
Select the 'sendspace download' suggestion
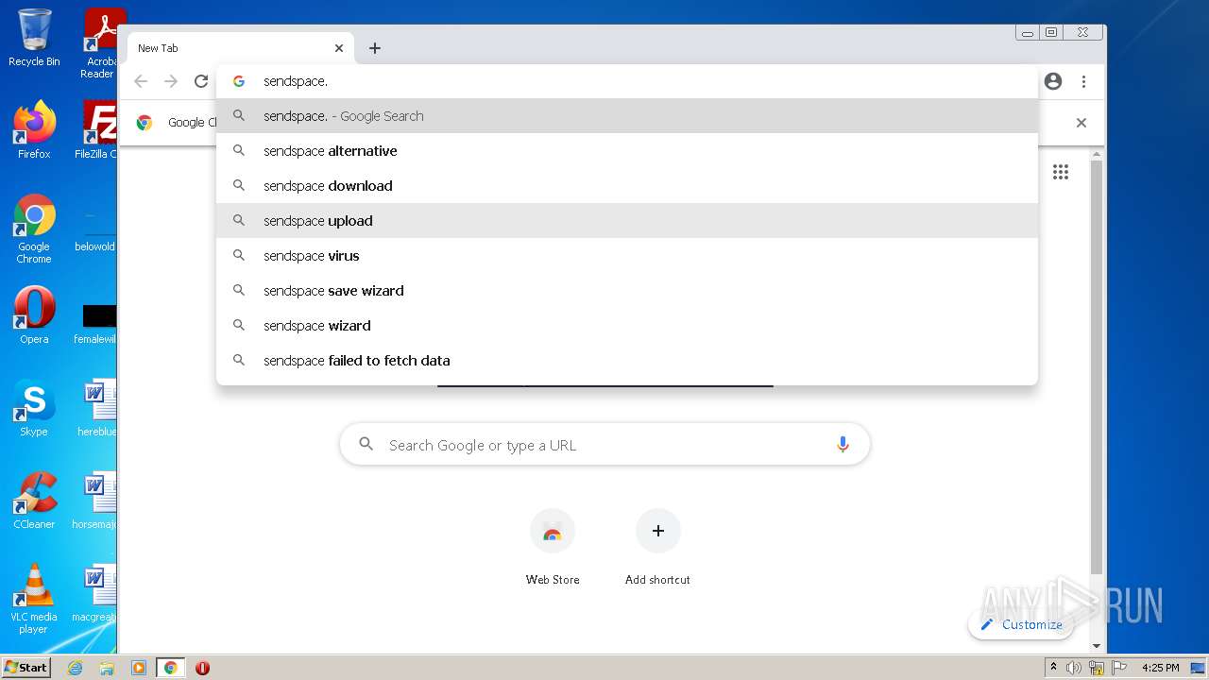point(627,186)
